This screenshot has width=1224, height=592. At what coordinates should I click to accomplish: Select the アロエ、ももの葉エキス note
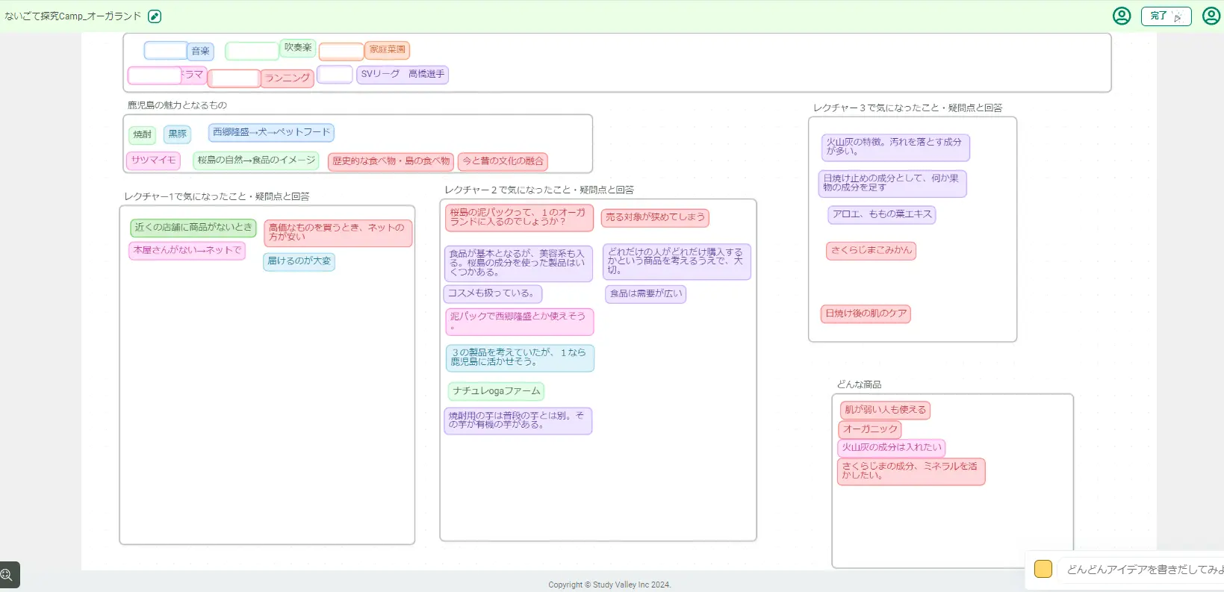pyautogui.click(x=882, y=215)
